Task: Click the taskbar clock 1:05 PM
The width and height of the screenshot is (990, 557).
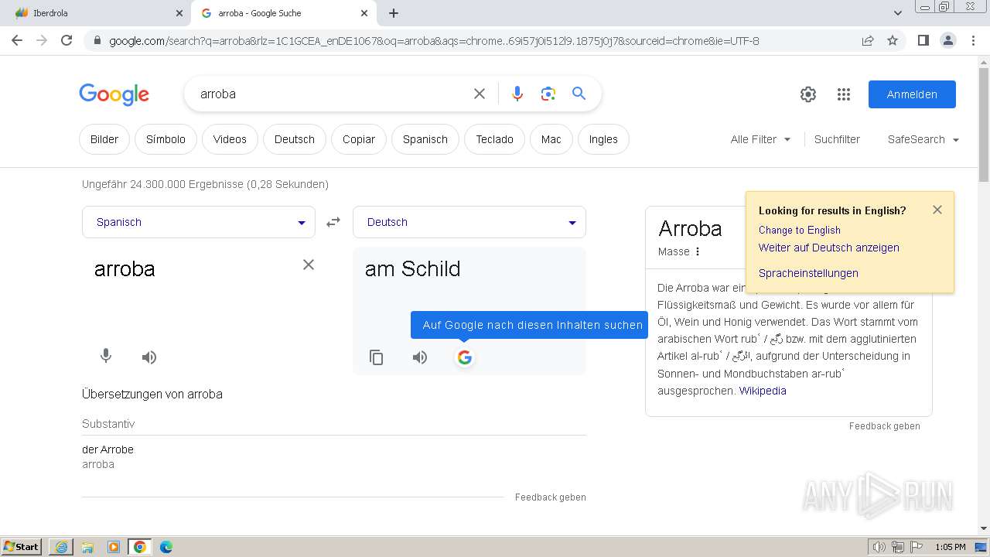Action: point(950,547)
